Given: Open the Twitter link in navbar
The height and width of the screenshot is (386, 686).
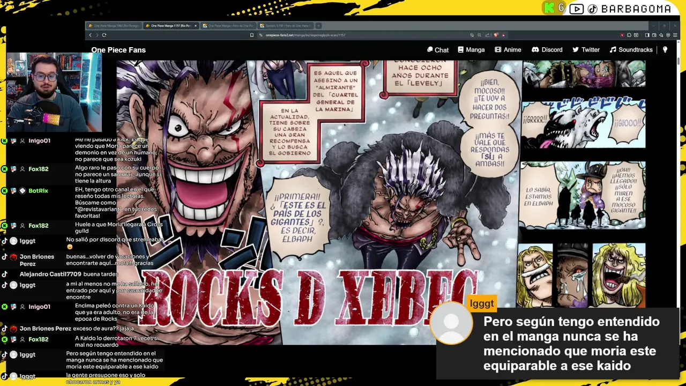Looking at the screenshot, I should click(586, 50).
